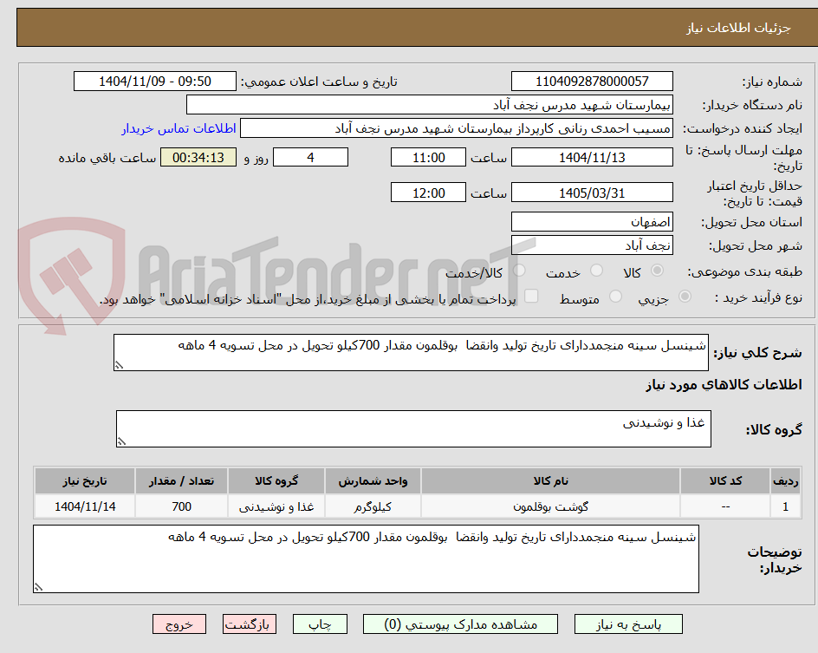
Task: Choose the متوسط purchase type radio
Action: tap(615, 297)
